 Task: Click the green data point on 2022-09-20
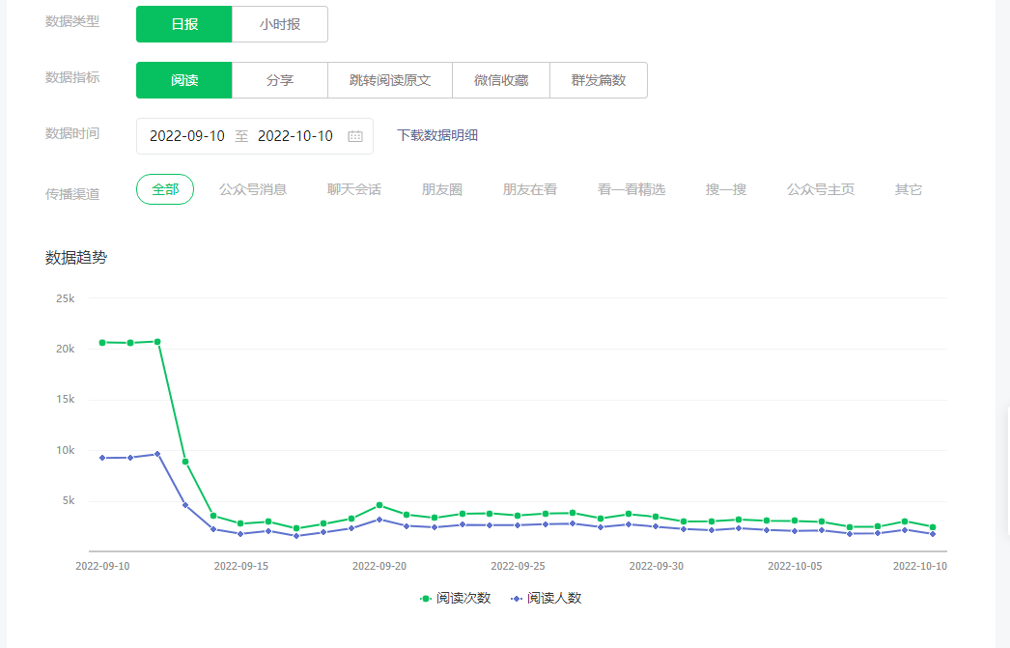379,505
